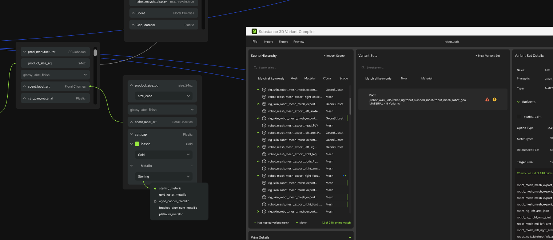Viewport: 553px width, 240px height.
Task: Open glossy_label_finish dropdown below size_24oz
Action: click(x=162, y=110)
